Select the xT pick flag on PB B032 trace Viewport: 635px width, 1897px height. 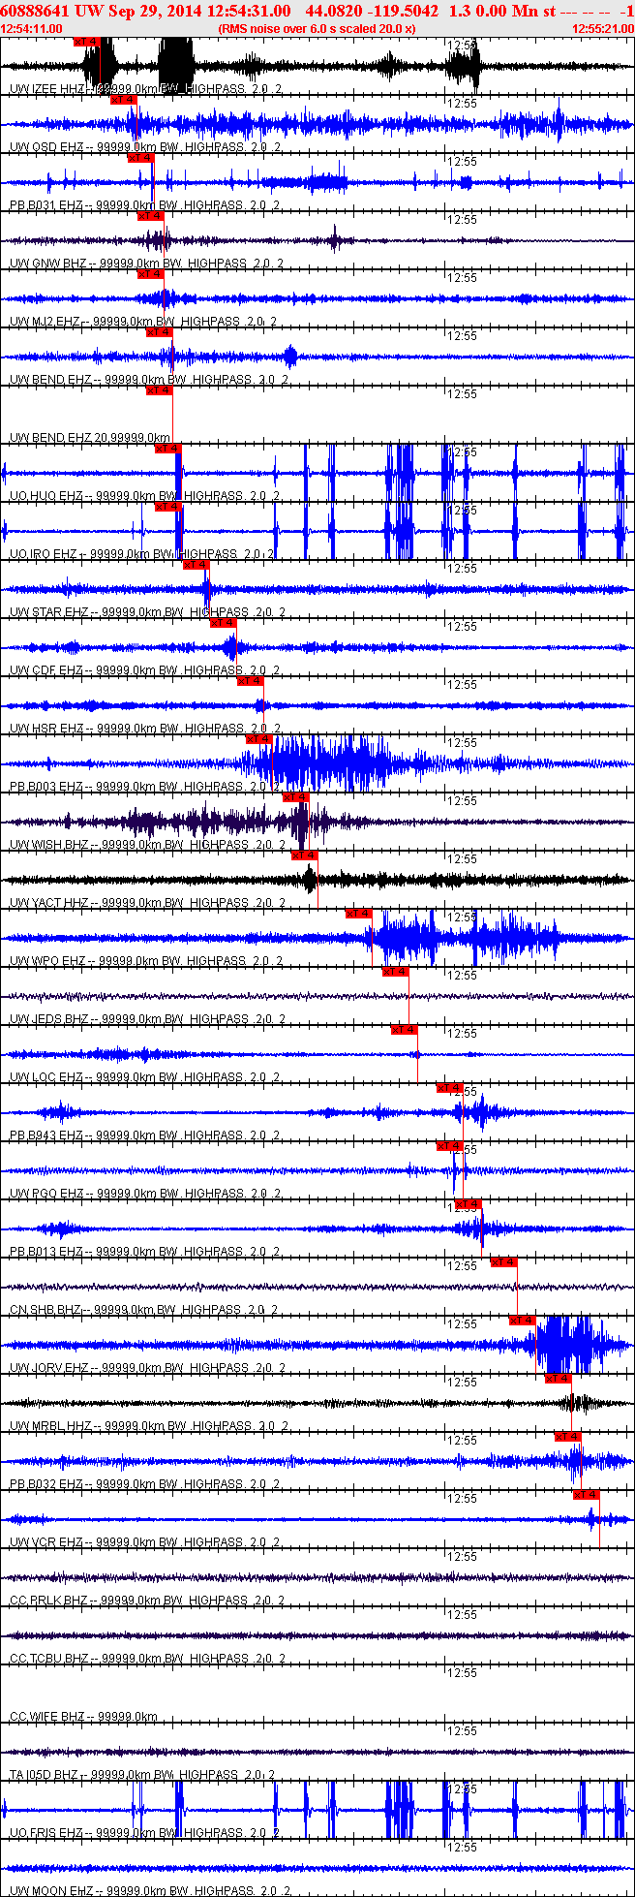(567, 1437)
